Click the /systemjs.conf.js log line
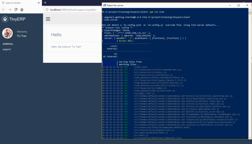 [x=128, y=93]
